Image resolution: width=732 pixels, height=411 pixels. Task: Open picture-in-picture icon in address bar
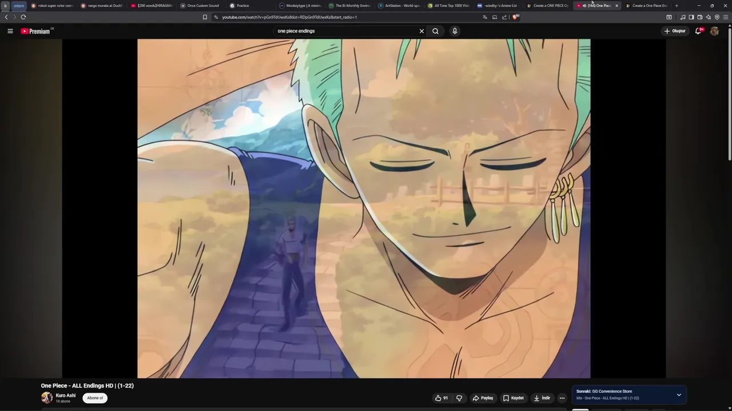pyautogui.click(x=495, y=17)
